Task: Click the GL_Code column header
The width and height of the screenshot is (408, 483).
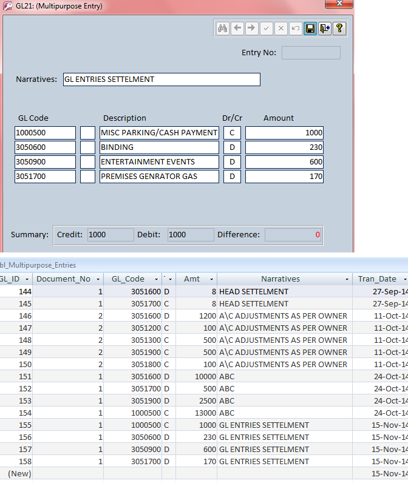Action: click(127, 279)
